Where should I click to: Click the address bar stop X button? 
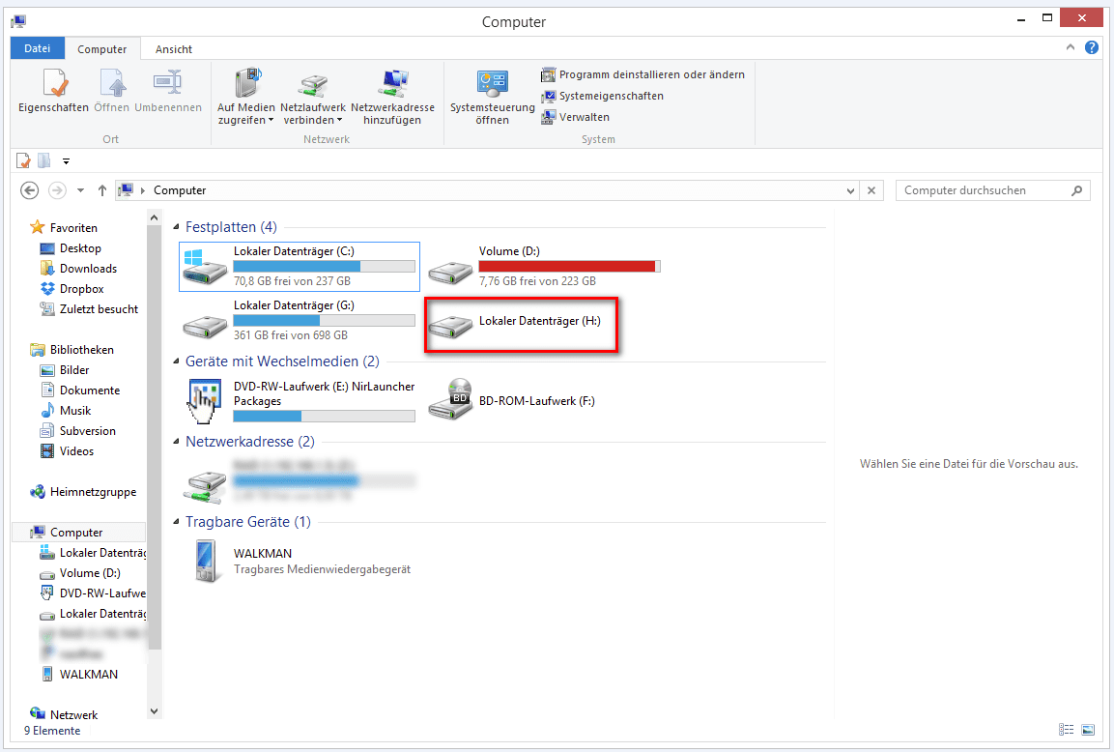point(871,190)
